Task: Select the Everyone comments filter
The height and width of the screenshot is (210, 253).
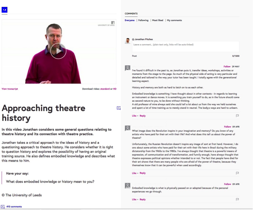Action: point(130,20)
